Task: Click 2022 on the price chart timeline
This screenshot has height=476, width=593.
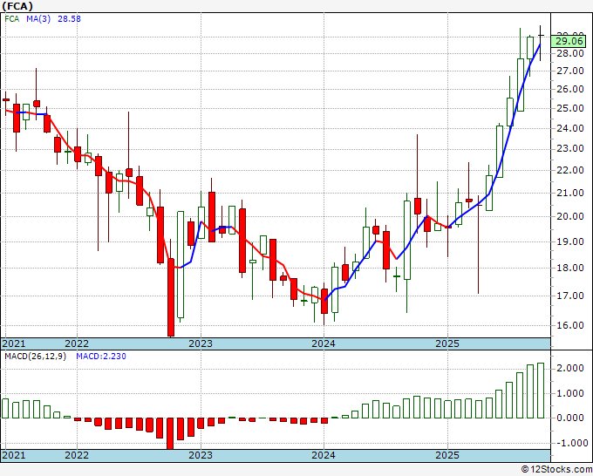Action: coord(77,343)
